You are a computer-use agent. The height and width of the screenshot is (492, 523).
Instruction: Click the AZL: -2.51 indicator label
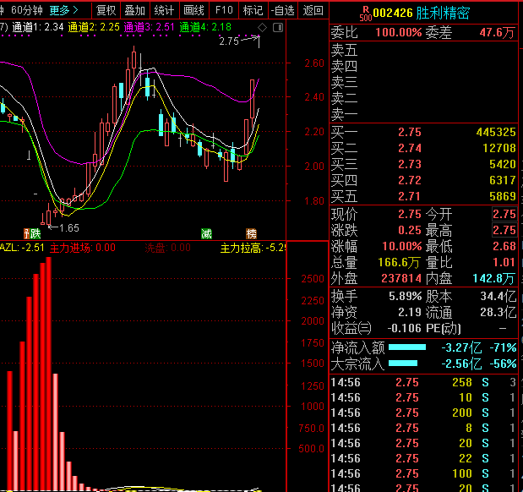pyautogui.click(x=22, y=248)
